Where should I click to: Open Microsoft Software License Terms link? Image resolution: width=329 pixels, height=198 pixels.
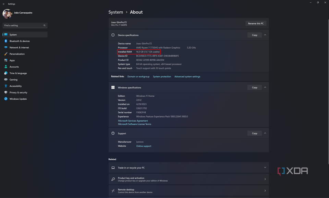[x=134, y=124]
